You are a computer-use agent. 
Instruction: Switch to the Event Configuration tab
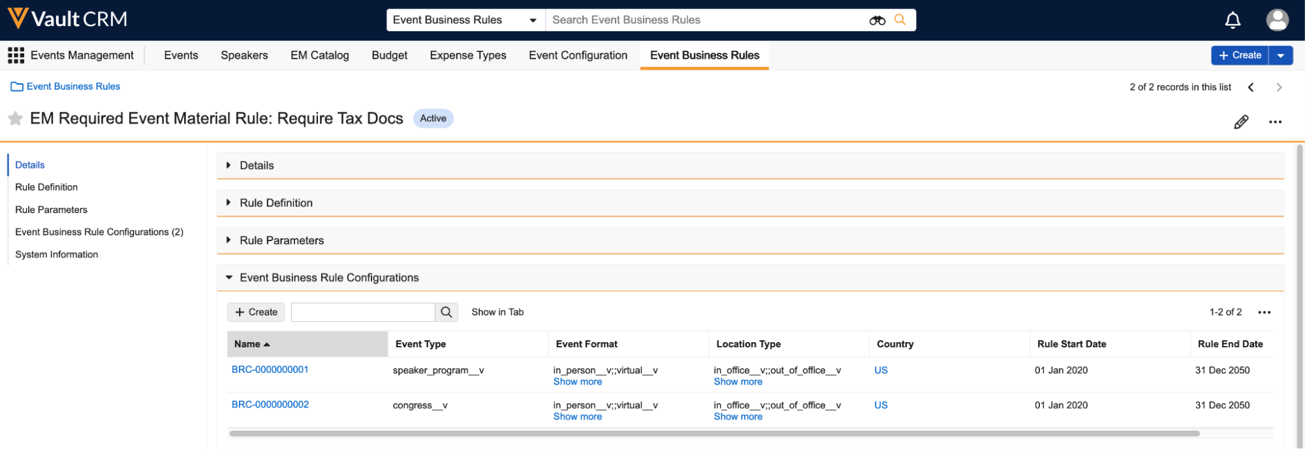point(578,55)
